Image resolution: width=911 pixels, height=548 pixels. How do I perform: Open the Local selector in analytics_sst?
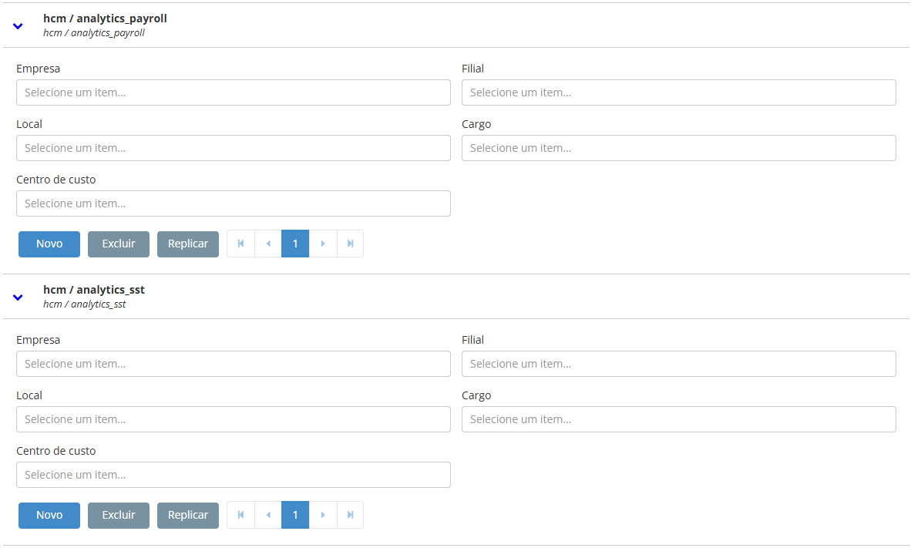(x=233, y=419)
